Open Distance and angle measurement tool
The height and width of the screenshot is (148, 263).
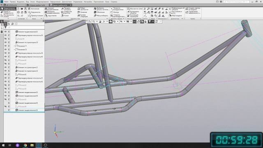pyautogui.click(x=175, y=12)
